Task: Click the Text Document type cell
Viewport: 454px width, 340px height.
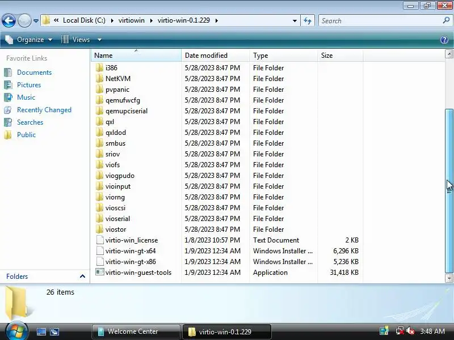Action: click(276, 240)
